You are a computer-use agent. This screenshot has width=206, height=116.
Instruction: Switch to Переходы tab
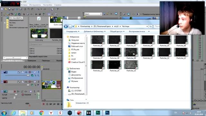click(x=46, y=61)
